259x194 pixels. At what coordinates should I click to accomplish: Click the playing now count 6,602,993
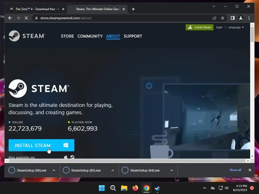click(83, 128)
